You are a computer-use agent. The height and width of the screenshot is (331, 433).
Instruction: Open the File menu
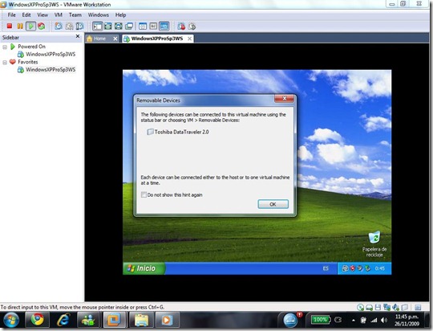coord(11,15)
